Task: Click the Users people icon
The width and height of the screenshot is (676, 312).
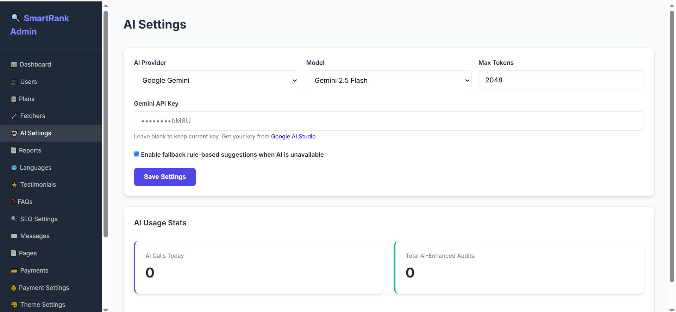Action: pos(14,82)
